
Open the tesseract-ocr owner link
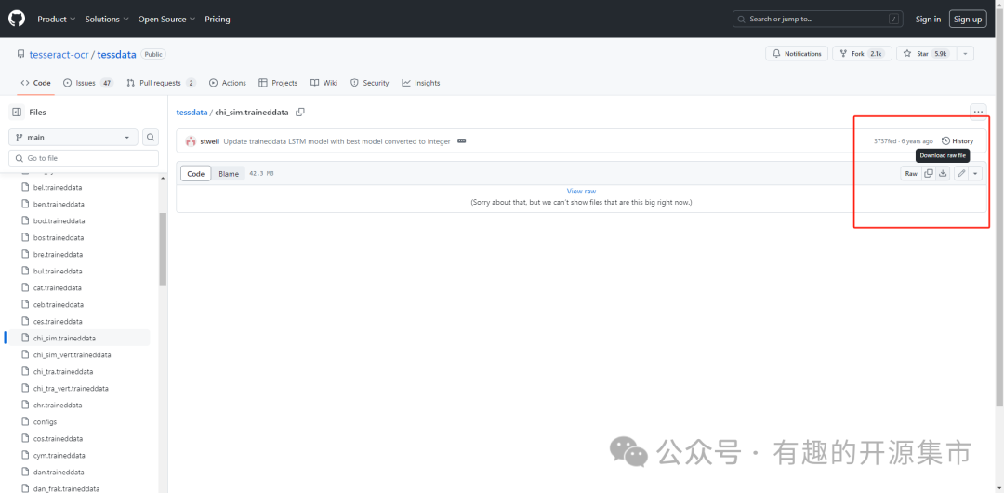click(59, 55)
